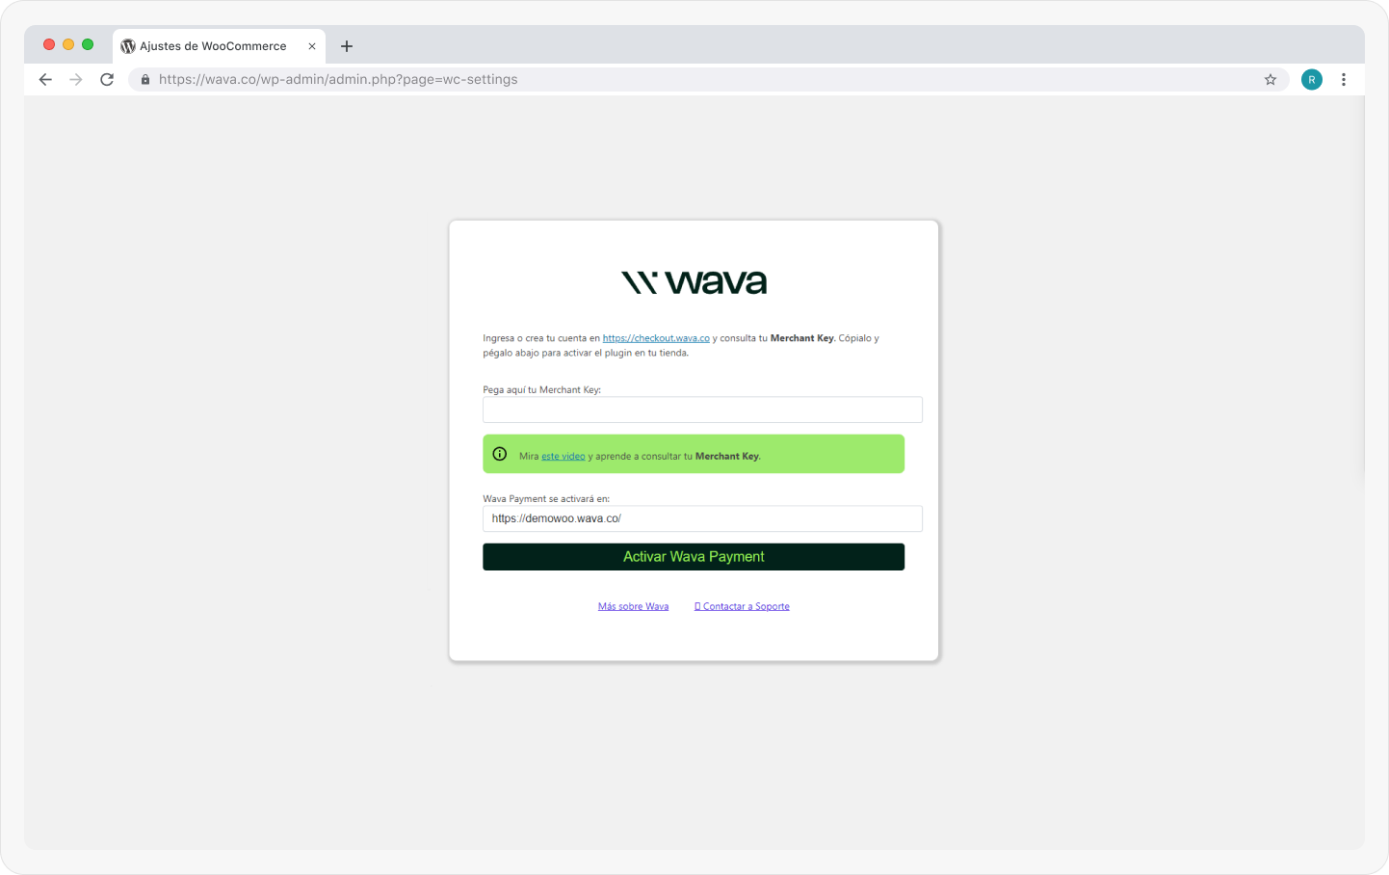Image resolution: width=1389 pixels, height=875 pixels.
Task: Open a new tab with the plus icon
Action: coord(347,46)
